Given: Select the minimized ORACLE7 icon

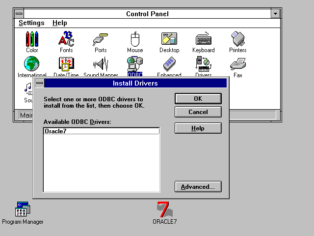Looking at the screenshot, I should 164,210.
